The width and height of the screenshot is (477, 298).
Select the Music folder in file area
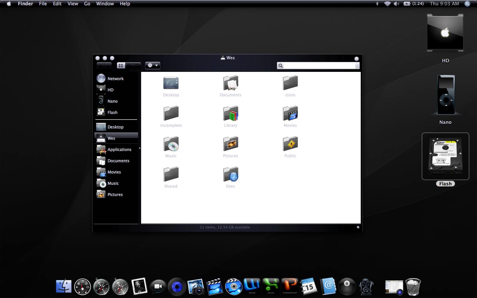[x=171, y=144]
